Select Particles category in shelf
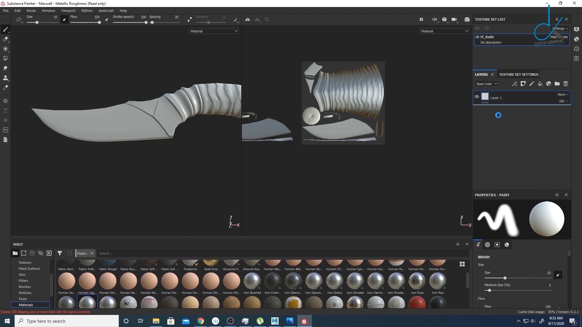 pyautogui.click(x=25, y=293)
